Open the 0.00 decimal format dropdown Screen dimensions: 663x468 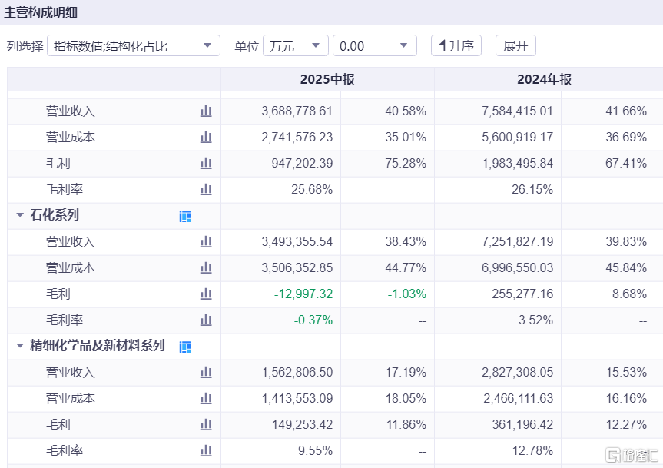coord(374,46)
